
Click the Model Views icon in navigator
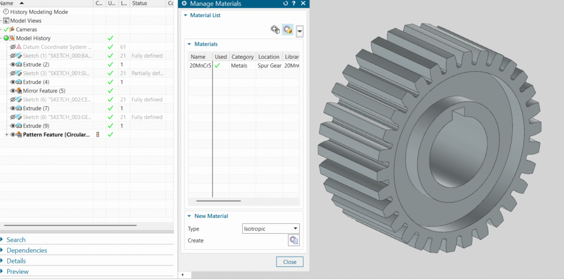pos(6,20)
